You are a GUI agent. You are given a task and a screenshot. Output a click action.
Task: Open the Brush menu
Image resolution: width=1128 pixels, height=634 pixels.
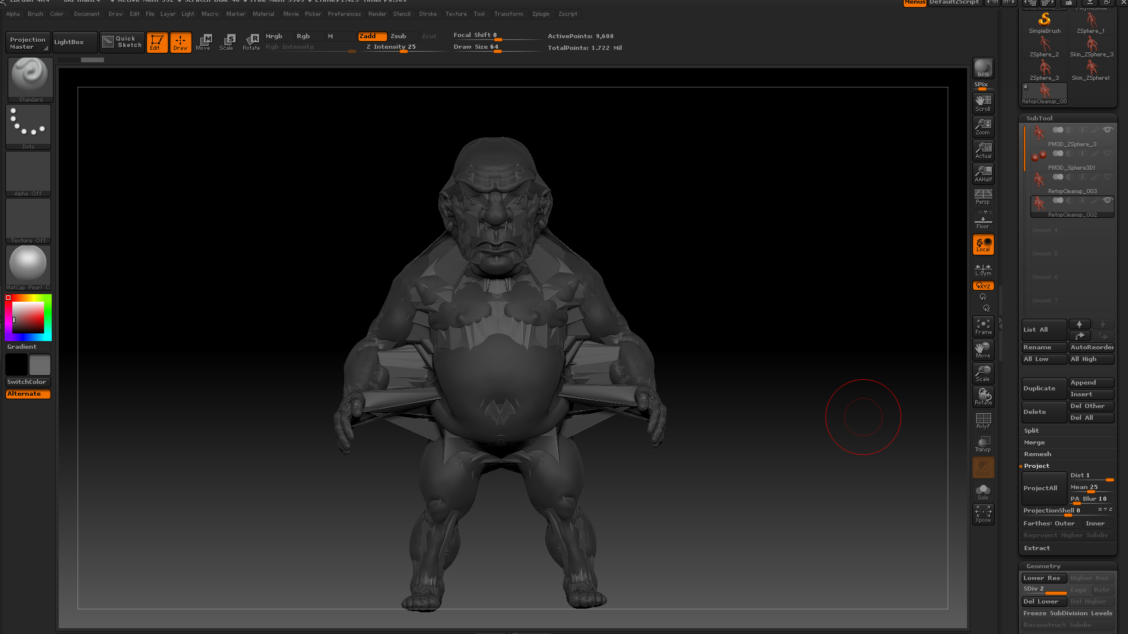click(x=35, y=14)
